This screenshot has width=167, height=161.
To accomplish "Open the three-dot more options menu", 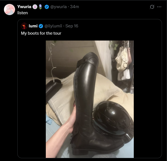I will click(159, 7).
